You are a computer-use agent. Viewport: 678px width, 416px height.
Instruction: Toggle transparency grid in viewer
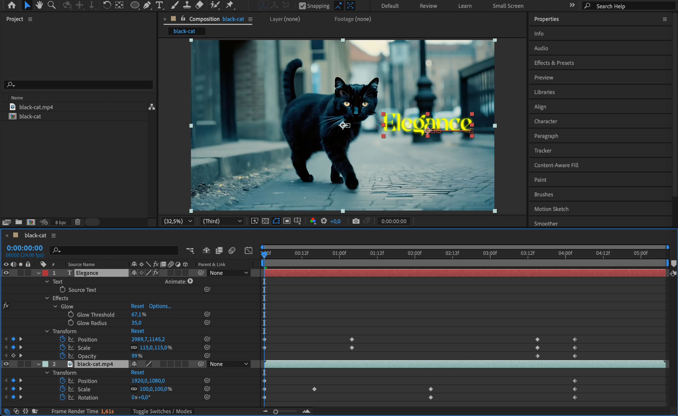click(265, 221)
